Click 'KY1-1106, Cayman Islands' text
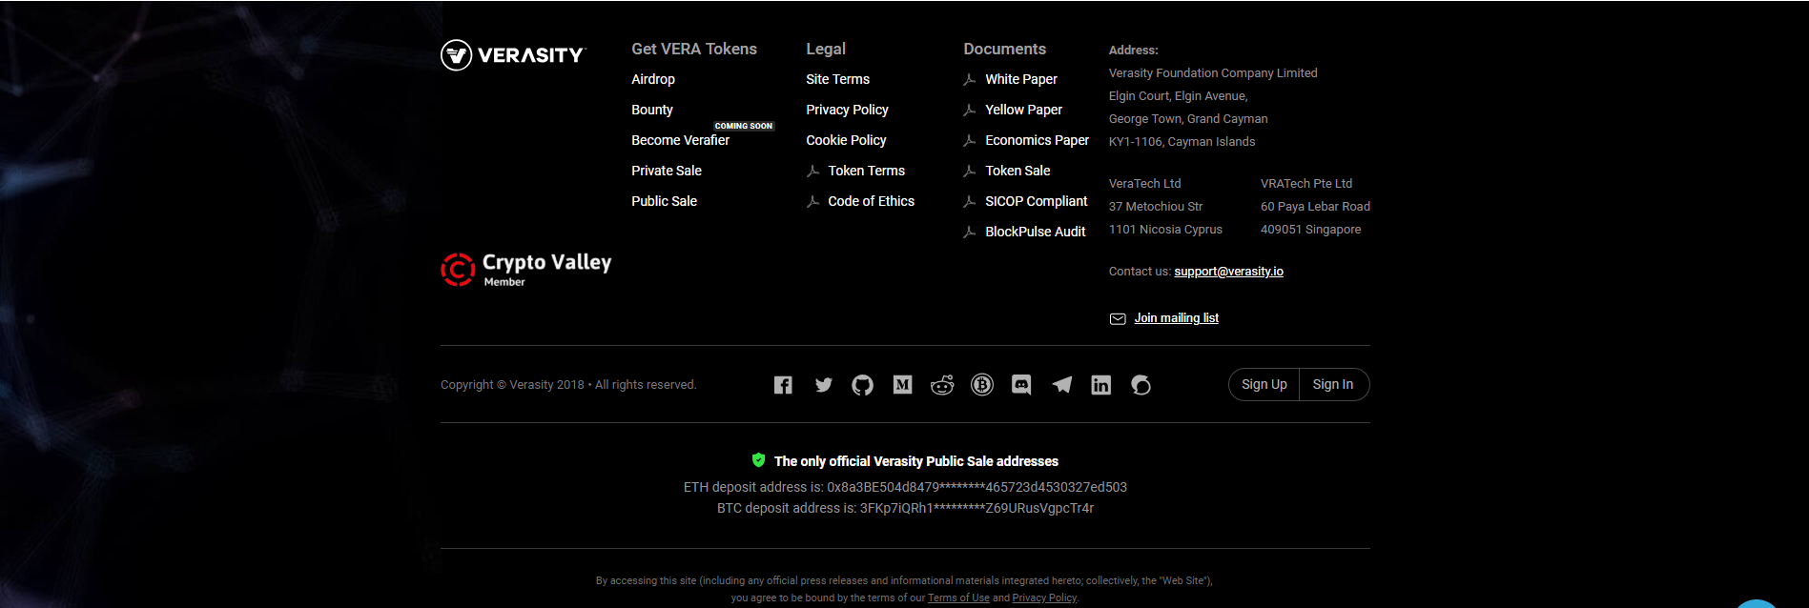Screen dimensions: 1809x608 point(1182,142)
